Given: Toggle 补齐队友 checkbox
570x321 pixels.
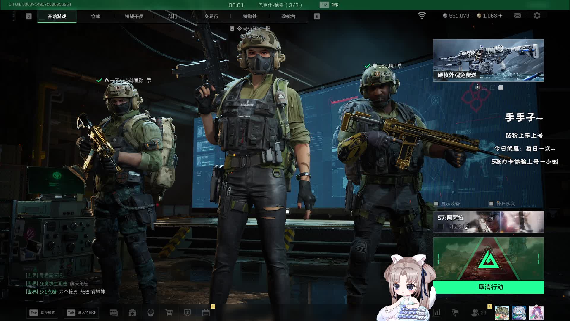Looking at the screenshot, I should pyautogui.click(x=491, y=204).
